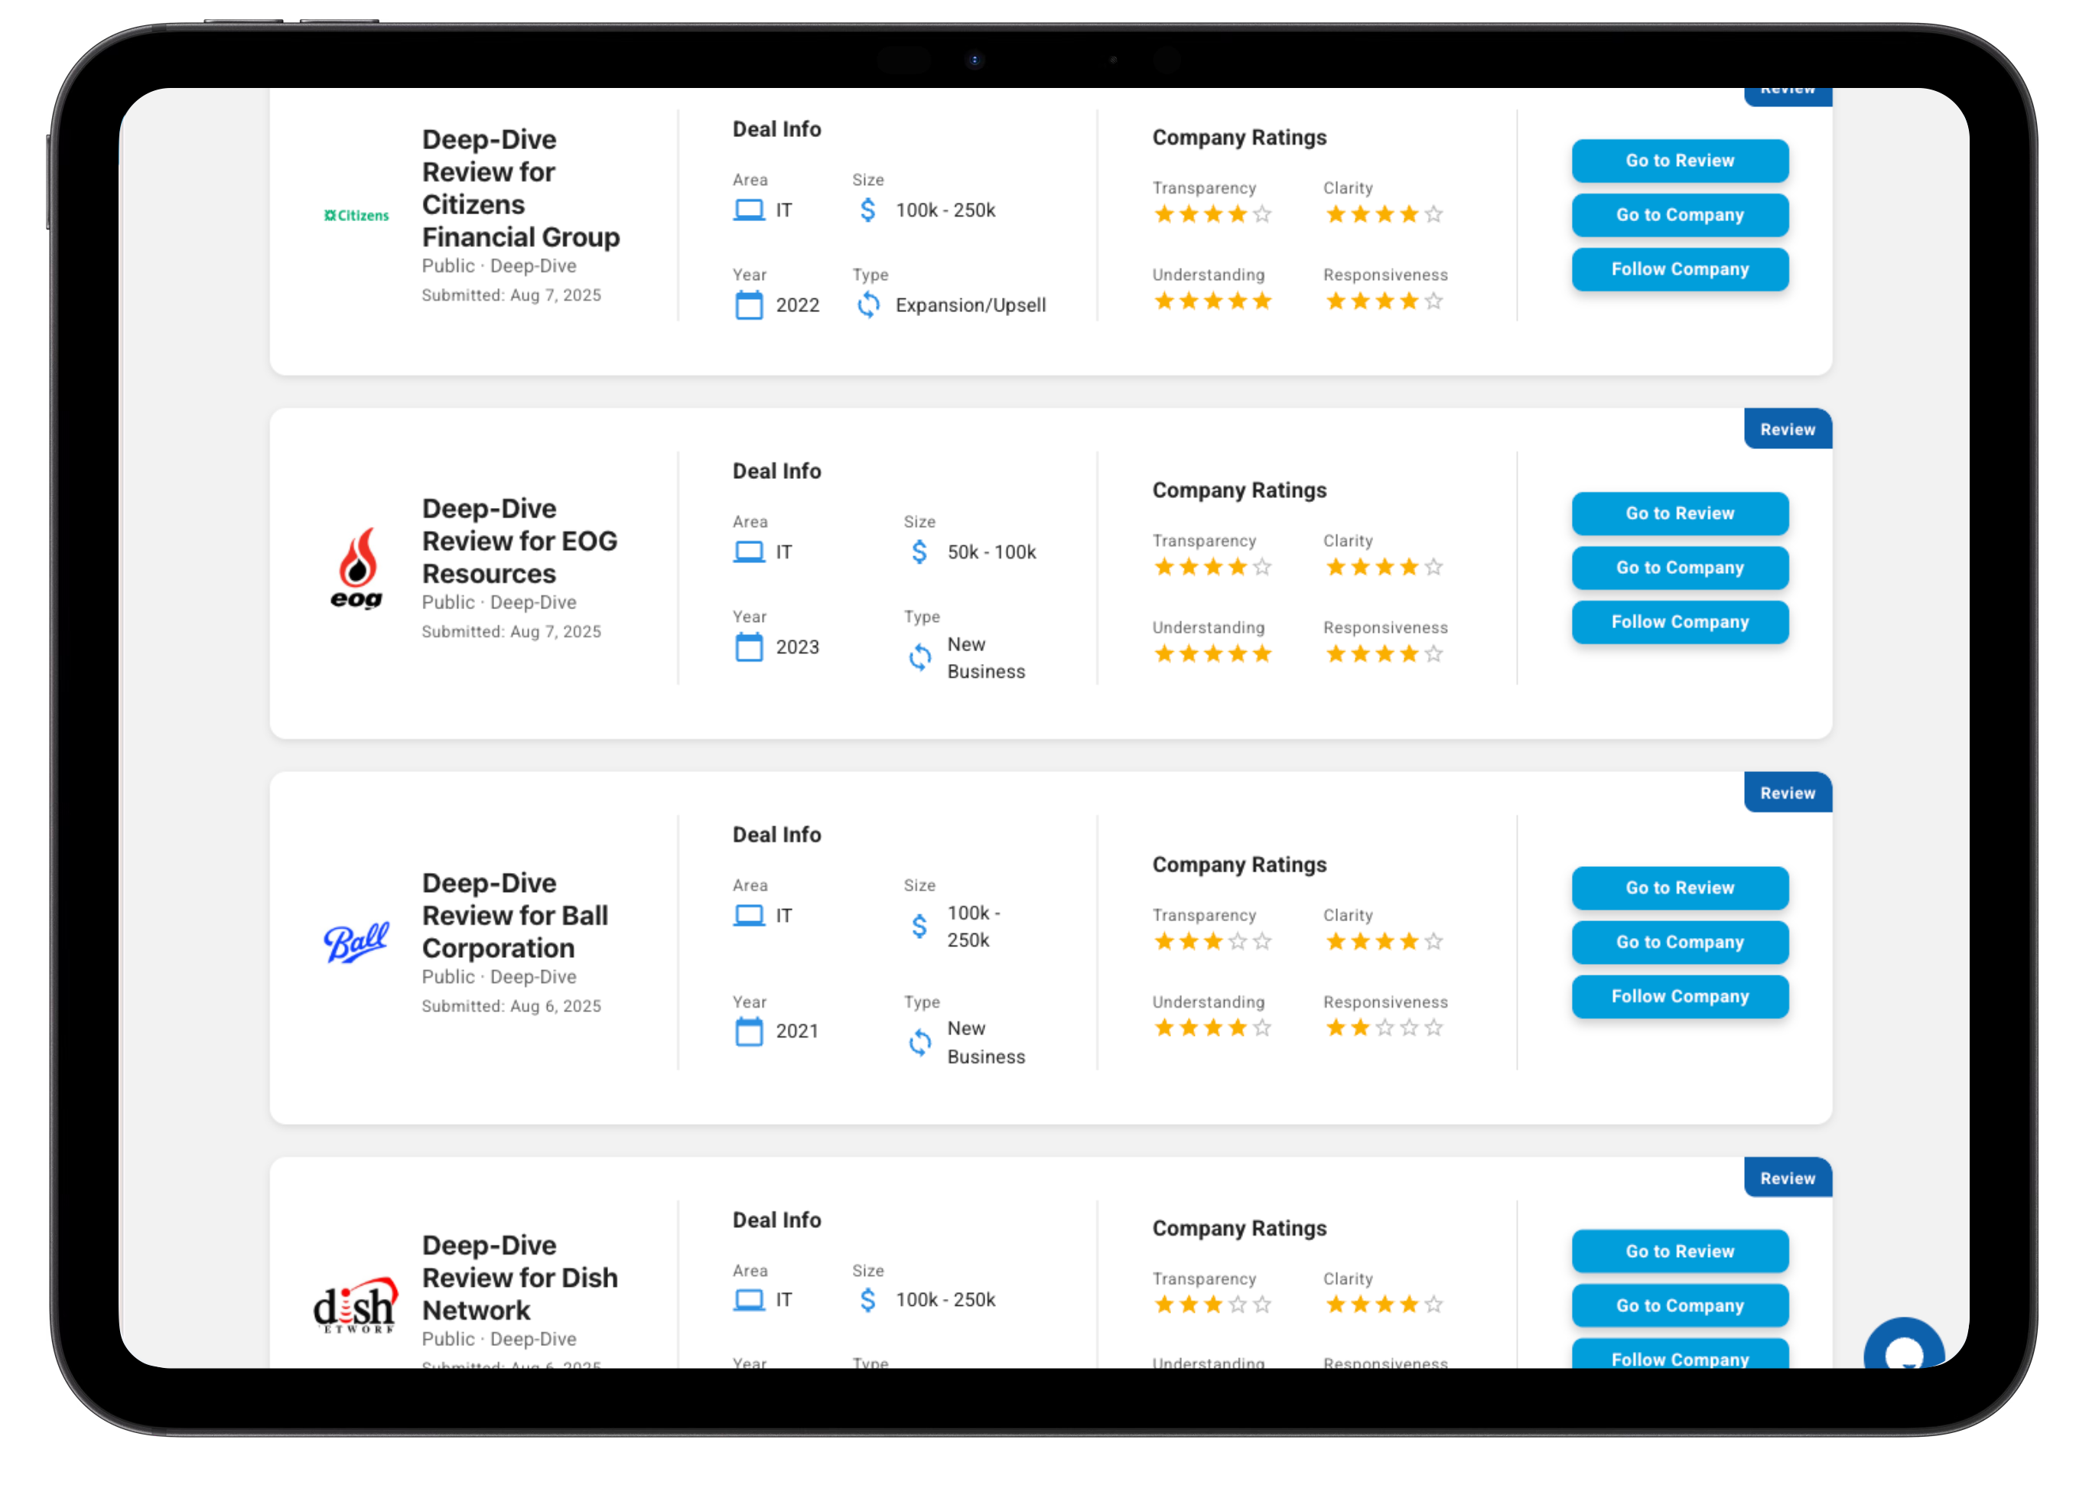
Task: Click Clarity star rating for Dish Network
Action: (x=1384, y=1304)
